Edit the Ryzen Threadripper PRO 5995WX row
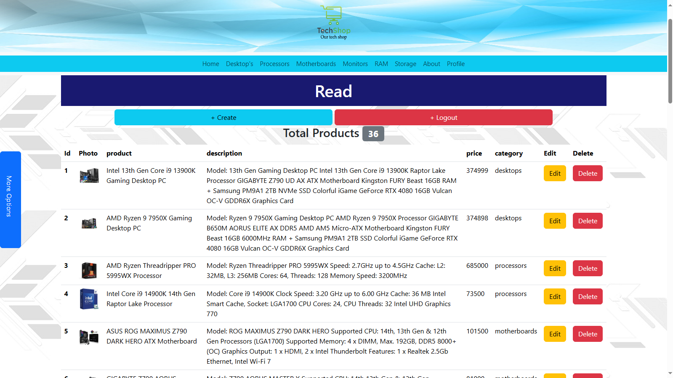 (555, 268)
